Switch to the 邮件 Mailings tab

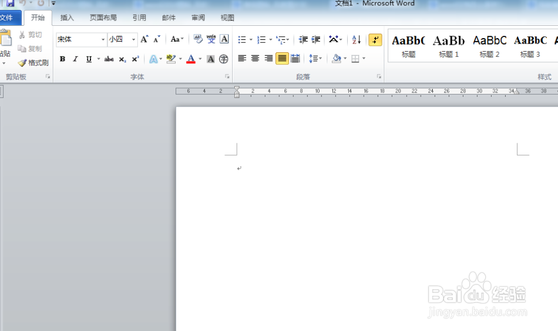coord(169,18)
